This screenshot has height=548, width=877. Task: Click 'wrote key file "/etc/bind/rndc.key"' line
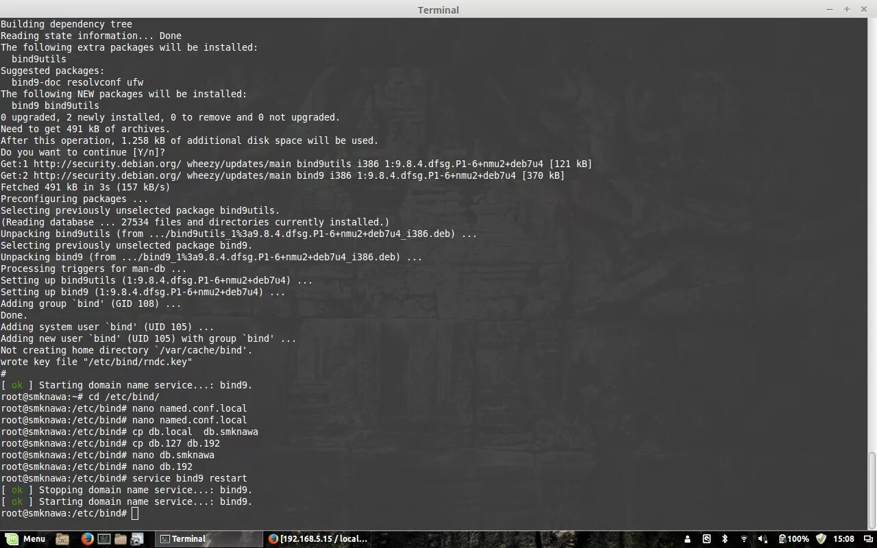coord(97,362)
